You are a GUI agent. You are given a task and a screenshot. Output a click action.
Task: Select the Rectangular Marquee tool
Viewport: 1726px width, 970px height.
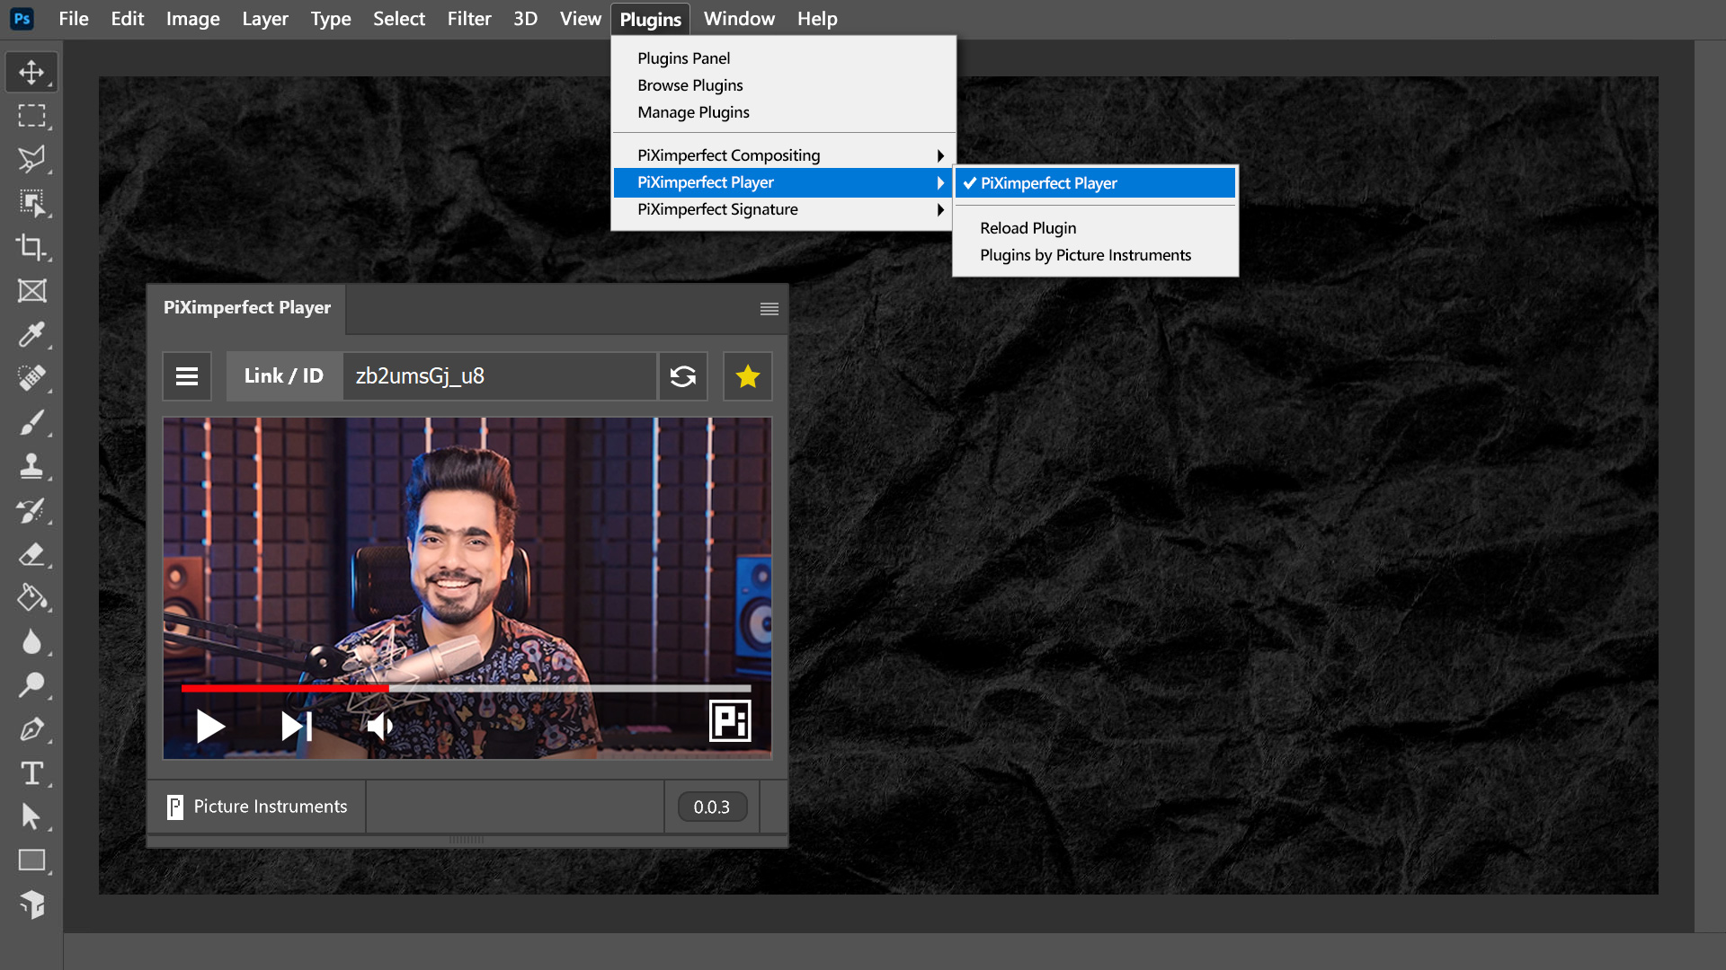pos(31,116)
